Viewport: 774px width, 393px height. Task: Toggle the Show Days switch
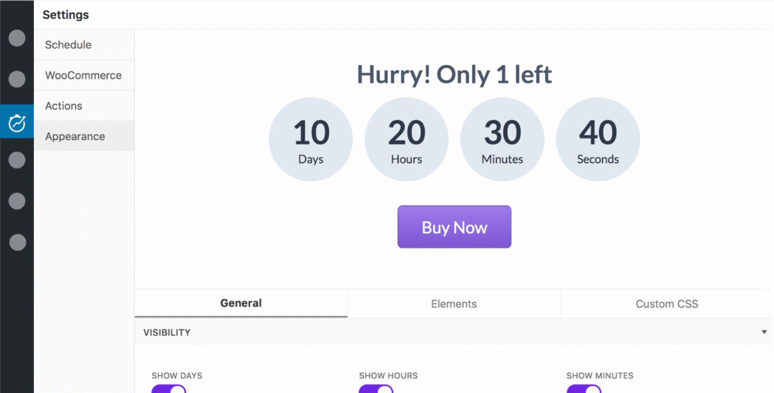(x=169, y=389)
